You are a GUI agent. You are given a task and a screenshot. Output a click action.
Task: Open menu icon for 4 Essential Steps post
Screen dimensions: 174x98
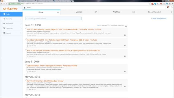(125, 71)
